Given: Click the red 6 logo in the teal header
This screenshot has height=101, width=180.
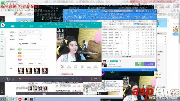Looking at the screenshot, I should pos(3,25).
